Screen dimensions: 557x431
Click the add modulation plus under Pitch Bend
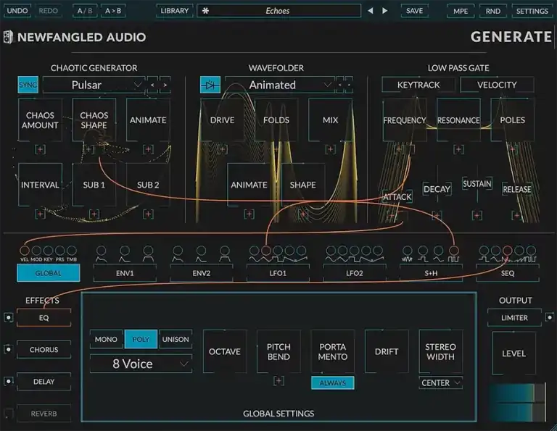pos(278,381)
